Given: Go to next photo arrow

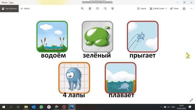Looking at the screenshot, I should point(188,56).
